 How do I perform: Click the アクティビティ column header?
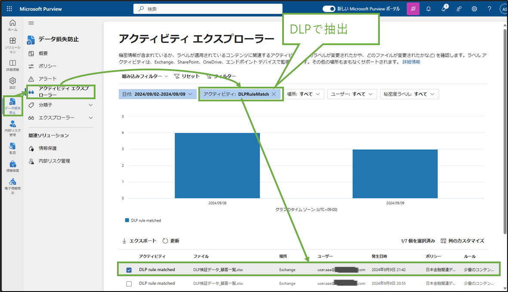click(152, 256)
